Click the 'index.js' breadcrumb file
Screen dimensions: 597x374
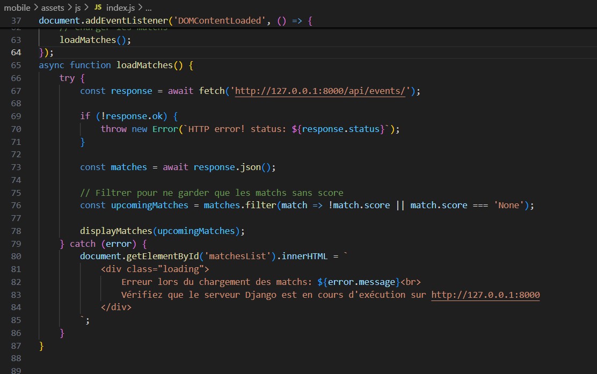click(x=120, y=8)
